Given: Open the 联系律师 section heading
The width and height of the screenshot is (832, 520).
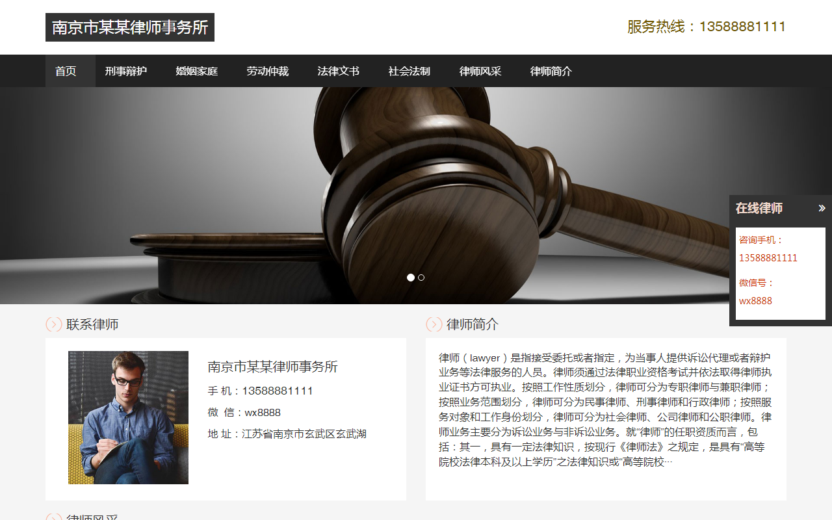Looking at the screenshot, I should pyautogui.click(x=92, y=324).
